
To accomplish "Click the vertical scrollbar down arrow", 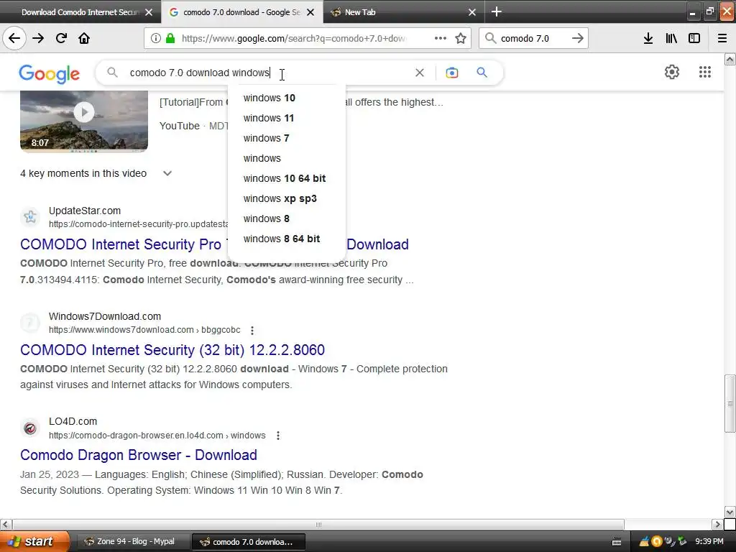I will 730,512.
